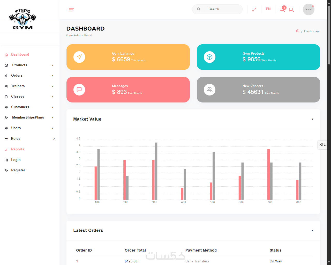The height and width of the screenshot is (265, 331).
Task: Click the Classes clipboard sidebar icon
Action: click(6, 97)
